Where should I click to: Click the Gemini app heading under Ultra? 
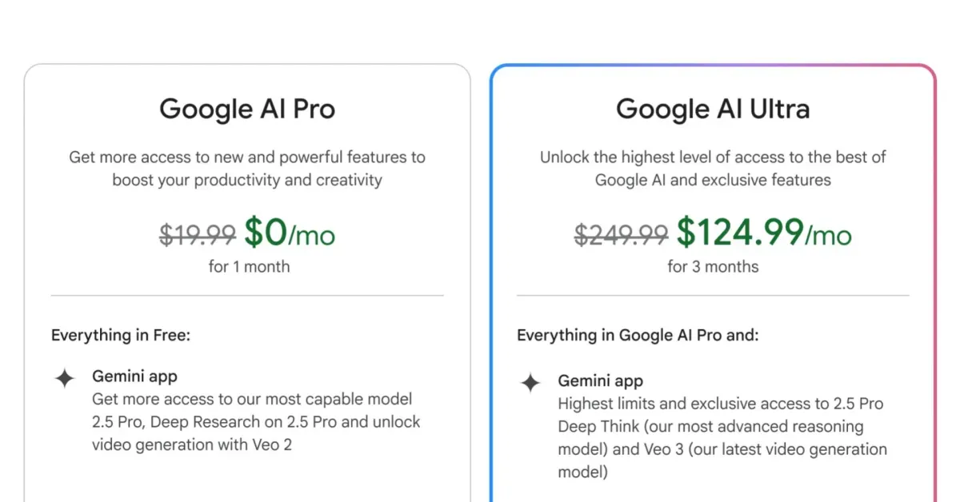click(600, 380)
